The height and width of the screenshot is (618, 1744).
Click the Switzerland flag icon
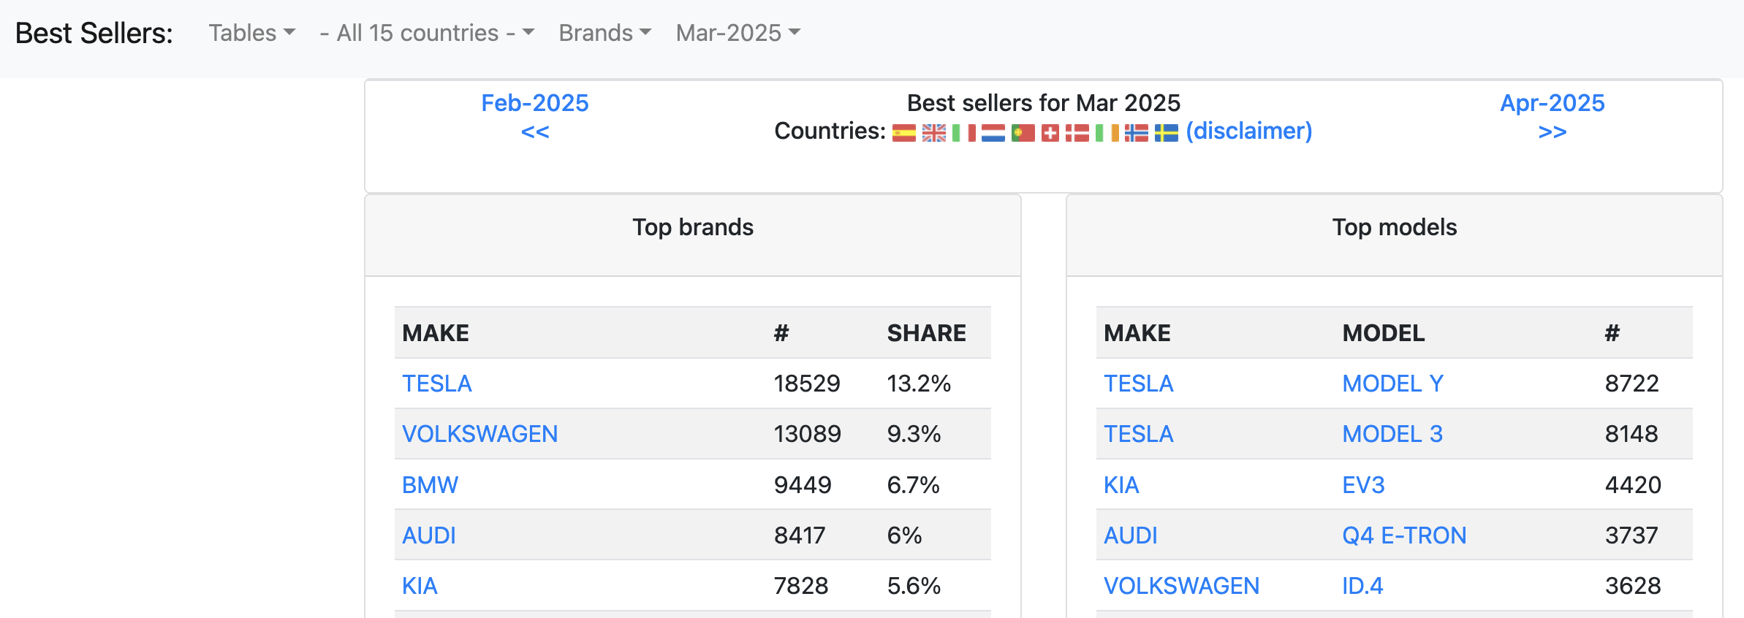[x=1050, y=133]
